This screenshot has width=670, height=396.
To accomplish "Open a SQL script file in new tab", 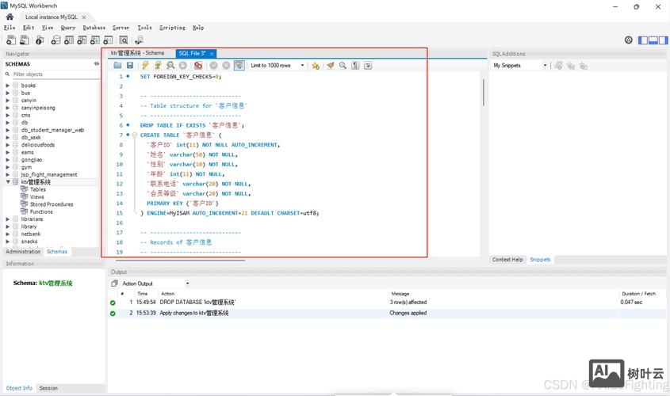I will 25,40.
